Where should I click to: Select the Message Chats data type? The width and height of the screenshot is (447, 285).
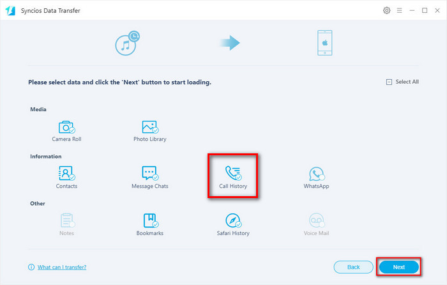tap(150, 178)
